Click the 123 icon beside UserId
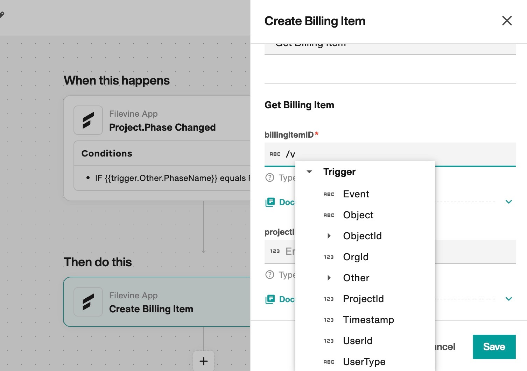 click(x=329, y=341)
